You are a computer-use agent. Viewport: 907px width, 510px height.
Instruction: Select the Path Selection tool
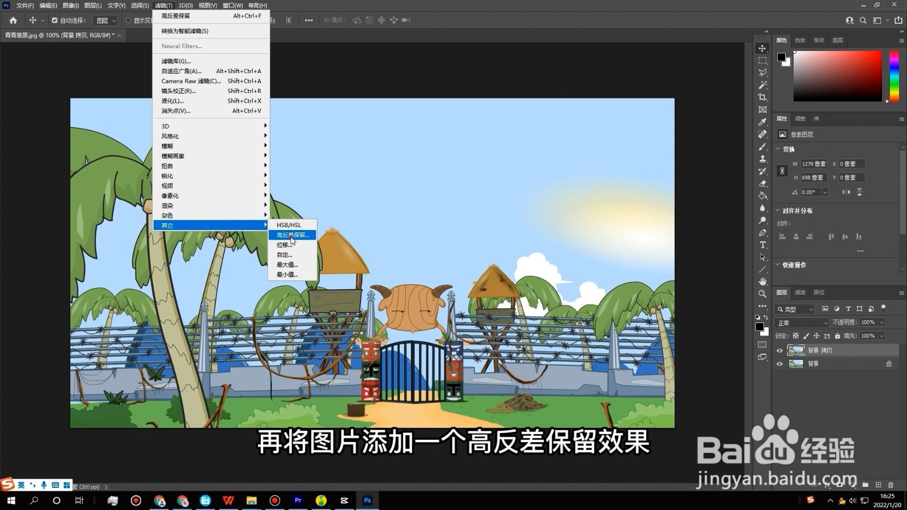[x=762, y=257]
